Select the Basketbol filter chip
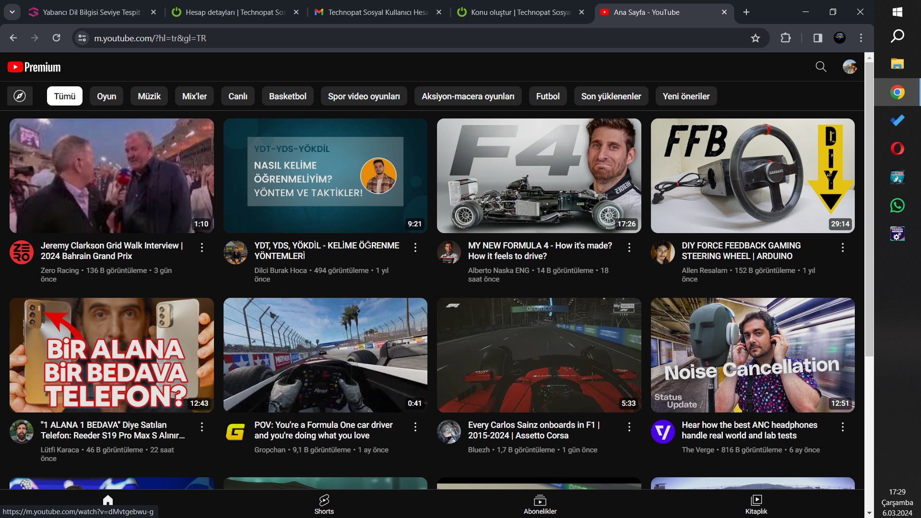 287,96
